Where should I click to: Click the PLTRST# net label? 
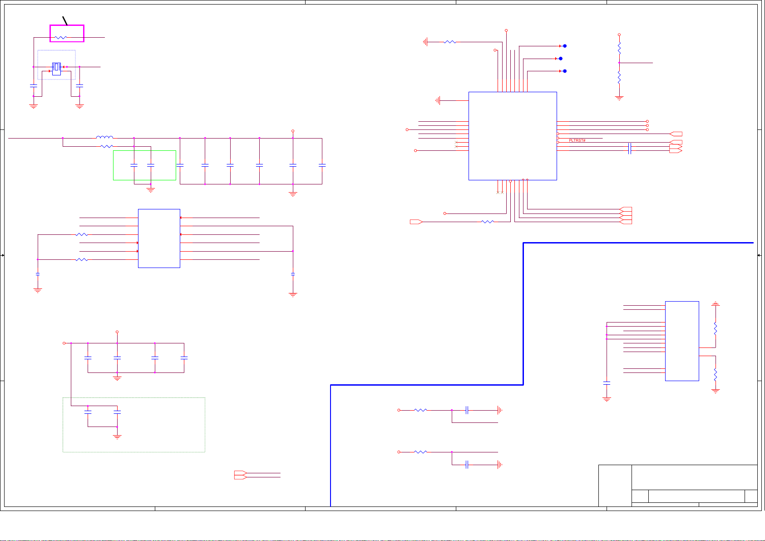click(577, 140)
